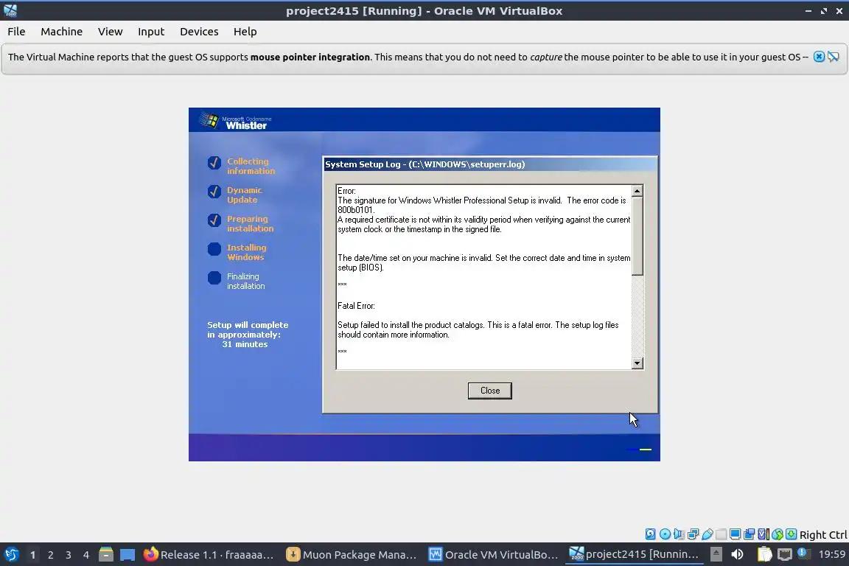Click the setup log scrollbar up arrow
Image resolution: width=849 pixels, height=566 pixels.
(637, 191)
